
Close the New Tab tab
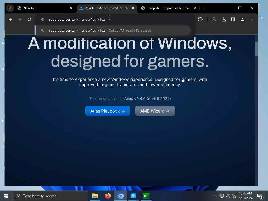71,8
